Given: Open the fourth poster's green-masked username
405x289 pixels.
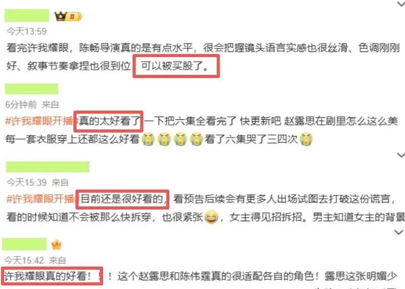Looking at the screenshot, I should point(24,244).
